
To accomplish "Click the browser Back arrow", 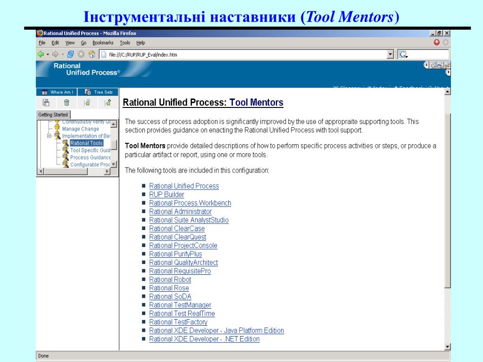I will pos(41,55).
